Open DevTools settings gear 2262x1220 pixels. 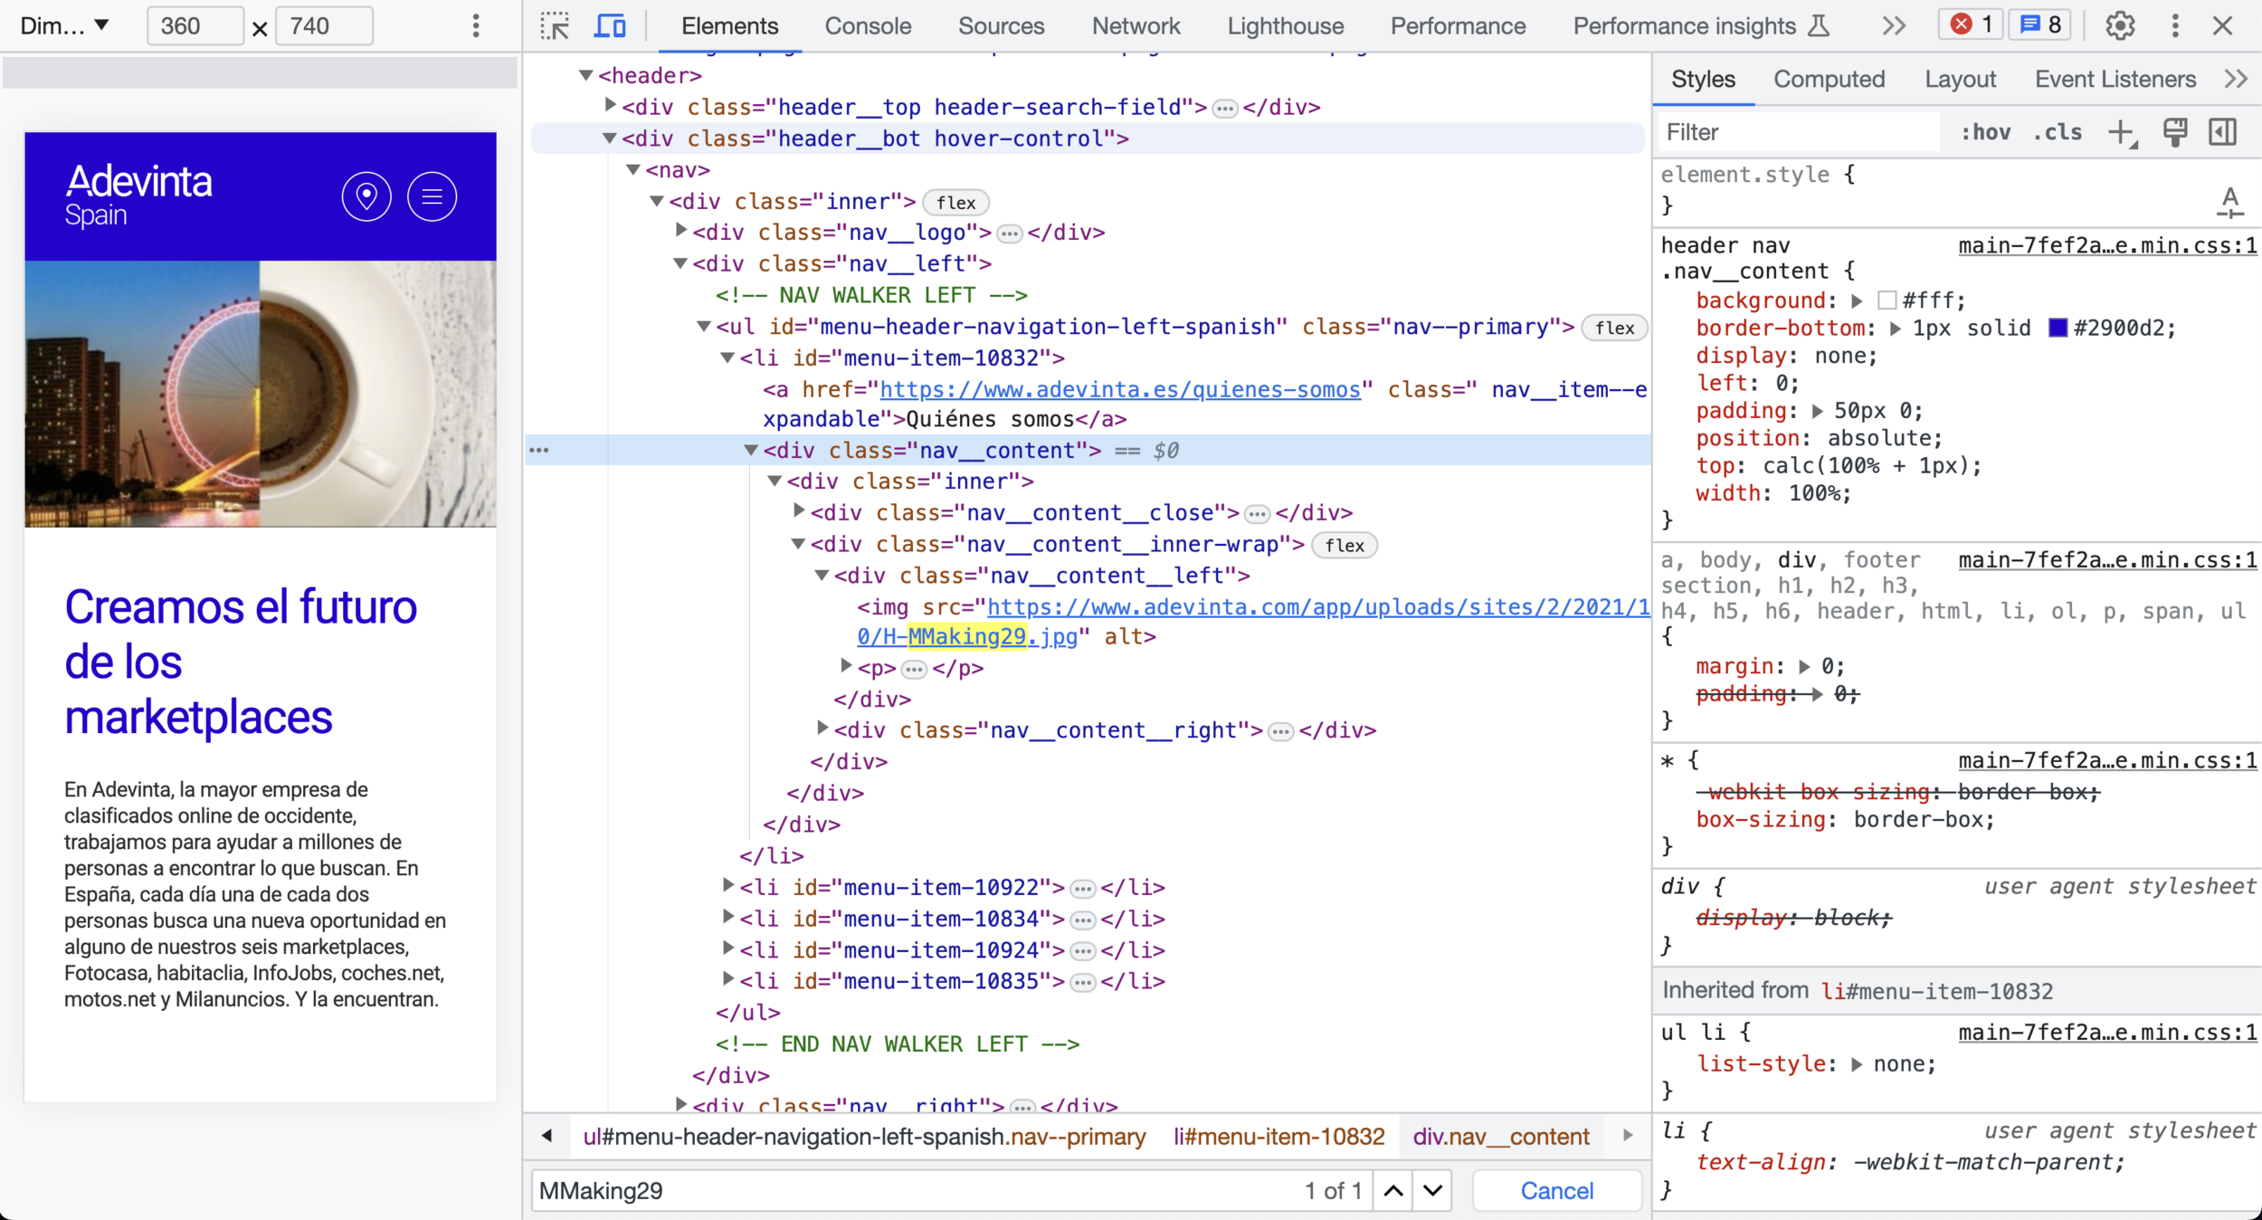(x=2120, y=26)
